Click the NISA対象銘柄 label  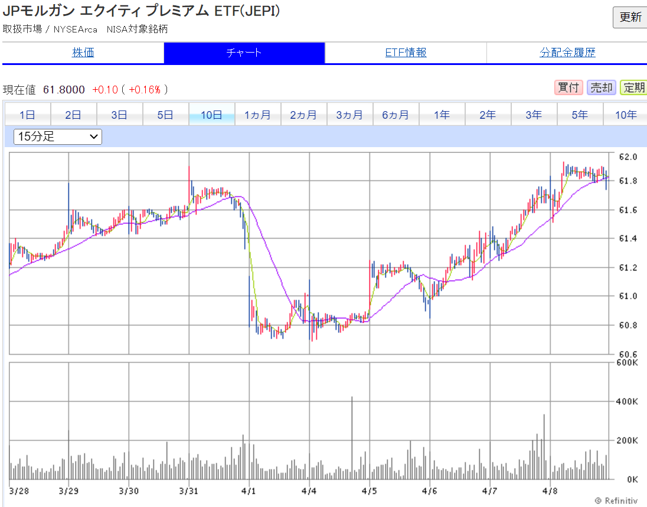137,29
